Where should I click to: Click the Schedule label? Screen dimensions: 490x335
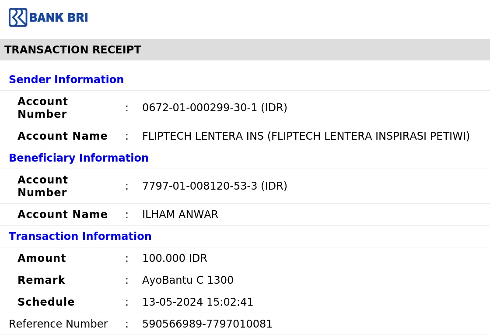pos(46,302)
